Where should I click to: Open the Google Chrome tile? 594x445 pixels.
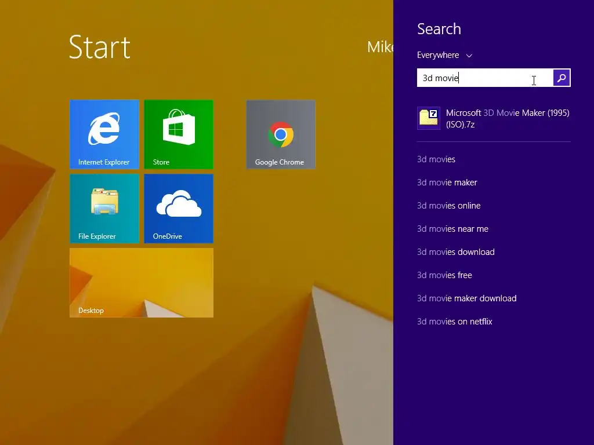pyautogui.click(x=281, y=134)
